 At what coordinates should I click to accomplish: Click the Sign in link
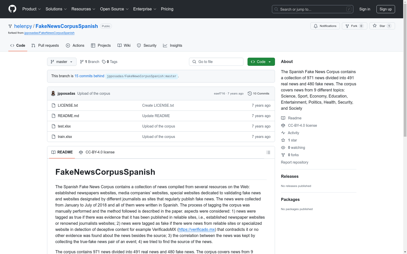click(365, 9)
